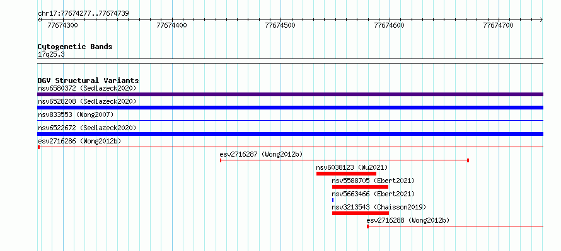This screenshot has width=561, height=251.
Task: Select the red nsv6038123 variant bar
Action: tap(346, 174)
